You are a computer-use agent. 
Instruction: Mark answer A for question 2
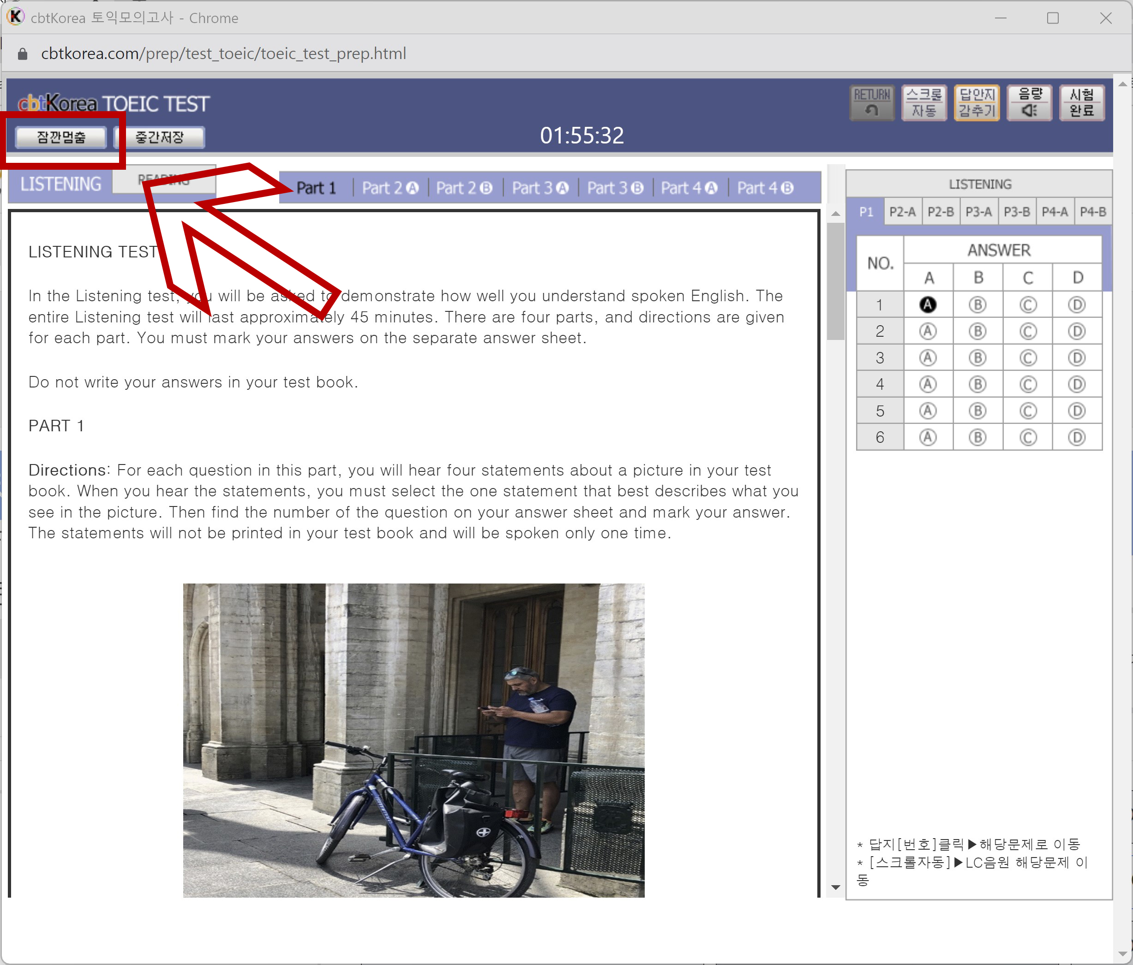[x=928, y=331]
